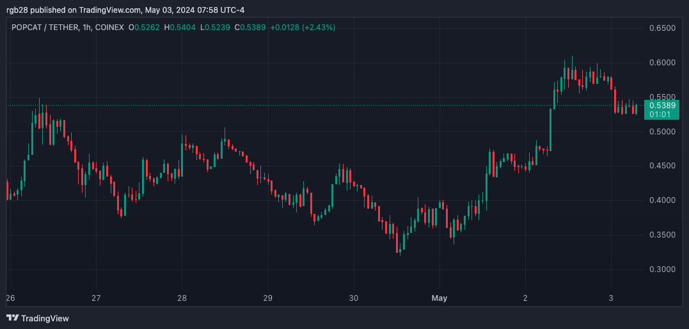Click the 28 date marker on time axis
This screenshot has width=689, height=329.
[182, 298]
